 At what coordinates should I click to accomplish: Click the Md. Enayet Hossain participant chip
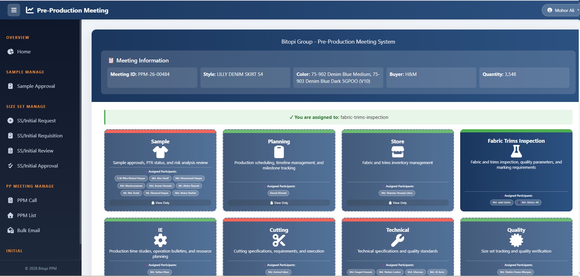[361, 272]
